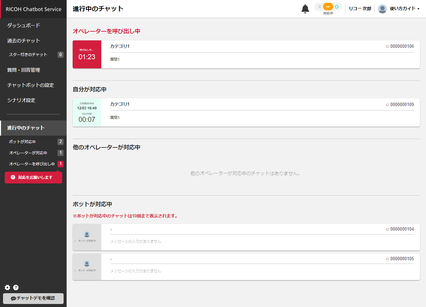426x307 pixels.
Task: Go to 質問・回答管理 menu item
Action: point(24,70)
